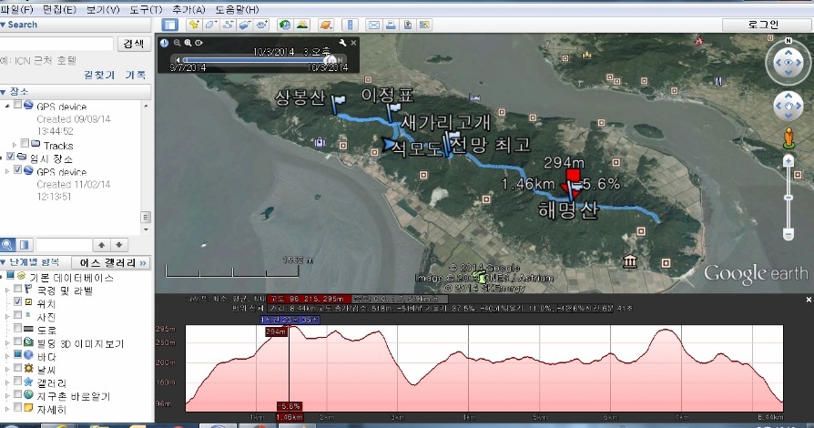Move selected place up with arrow button
The width and height of the screenshot is (814, 428).
point(102,245)
